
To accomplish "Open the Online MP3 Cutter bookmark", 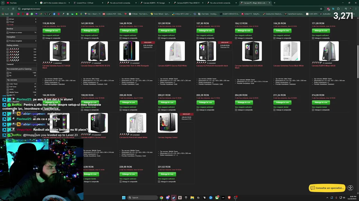I will 182,14.
